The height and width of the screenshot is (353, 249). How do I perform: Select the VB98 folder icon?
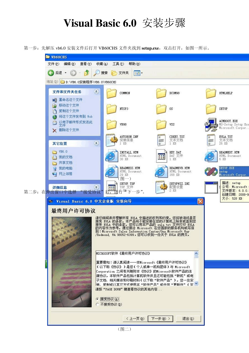111,124
